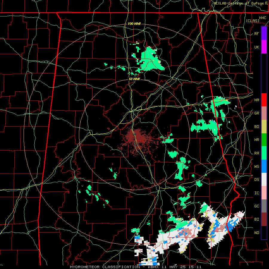This screenshot has height=269, width=269.
Task: Click the WS legend label
Action: 256,166
